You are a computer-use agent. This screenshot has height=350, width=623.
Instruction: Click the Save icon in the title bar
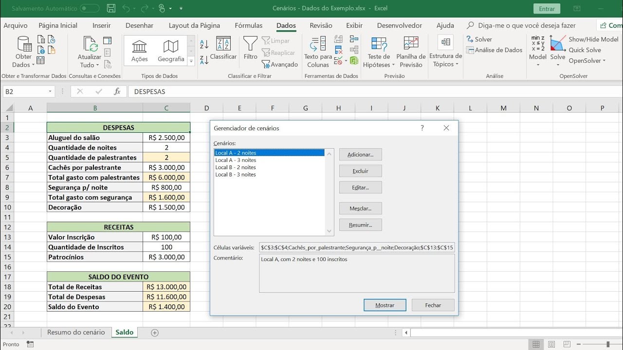(x=111, y=8)
